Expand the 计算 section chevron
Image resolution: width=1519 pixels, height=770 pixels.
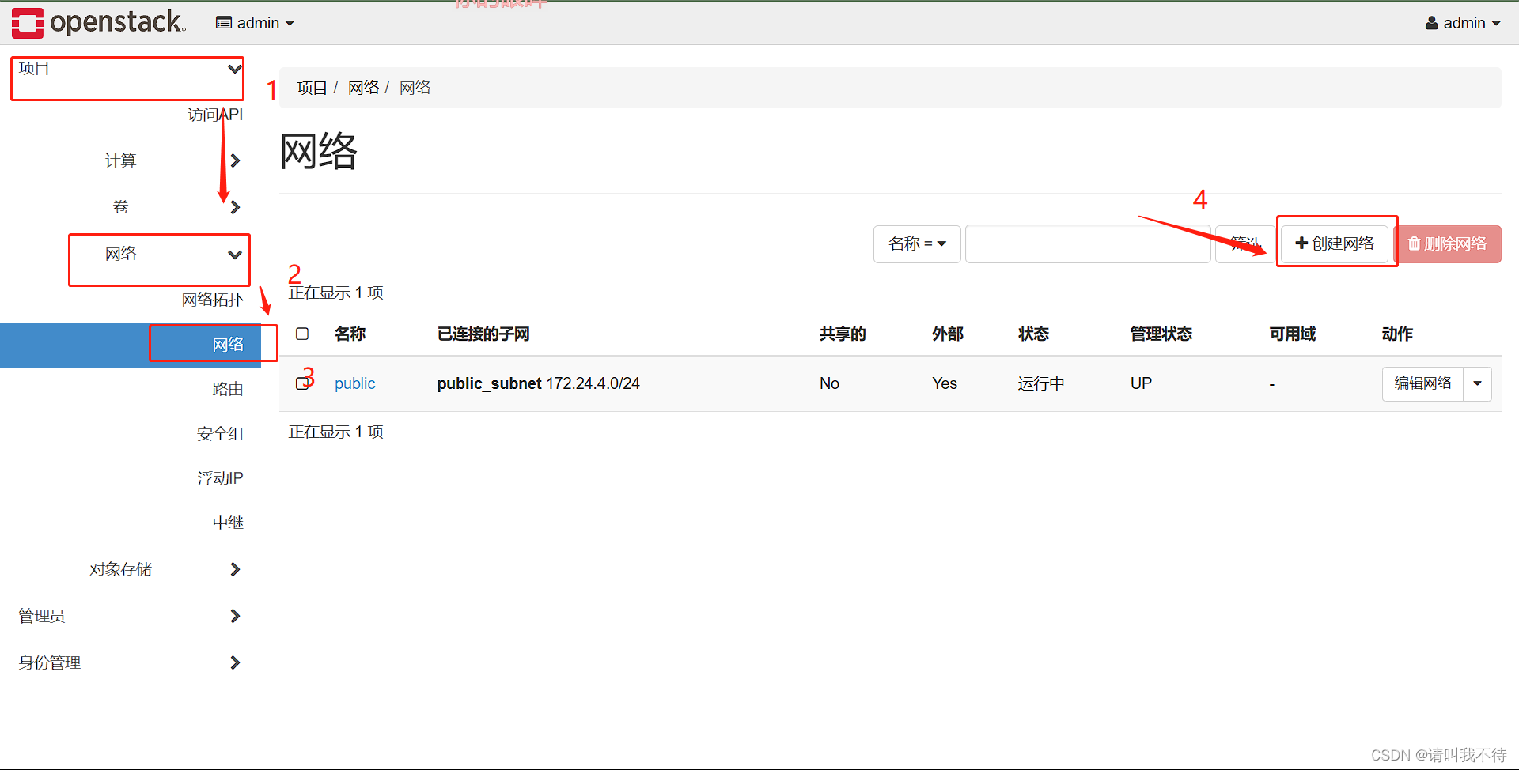coord(235,160)
